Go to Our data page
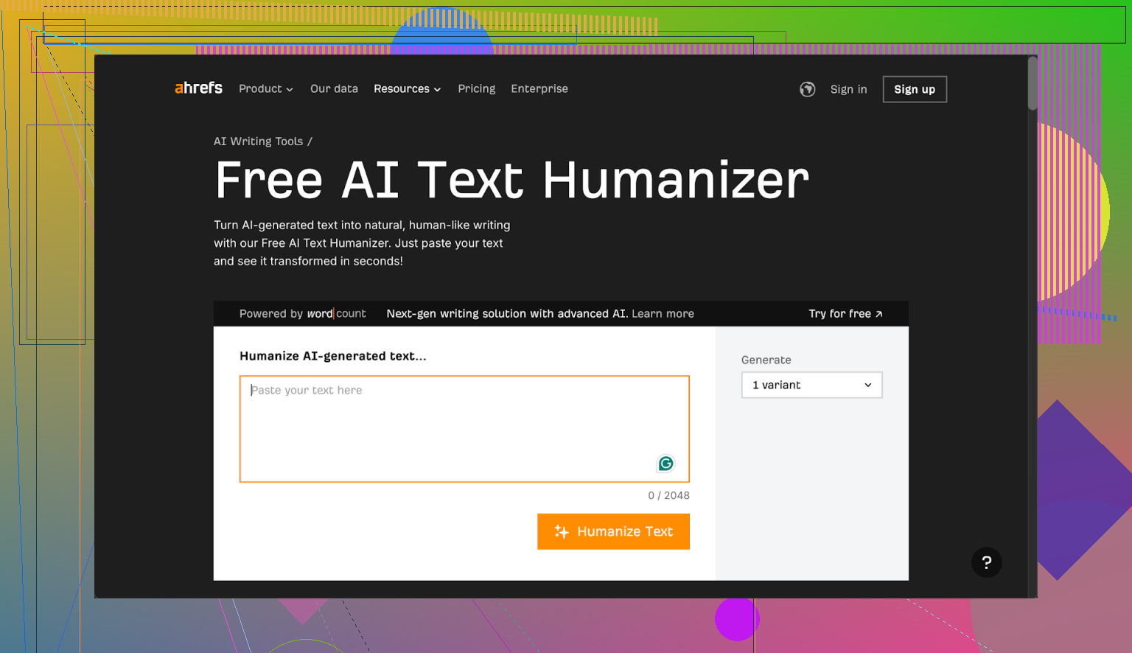Image resolution: width=1132 pixels, height=653 pixels. click(x=334, y=88)
